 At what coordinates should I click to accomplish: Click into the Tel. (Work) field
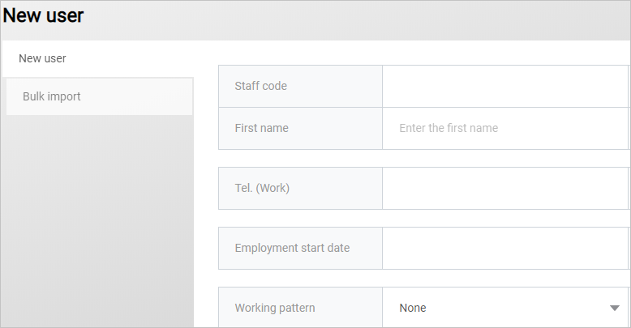point(504,188)
